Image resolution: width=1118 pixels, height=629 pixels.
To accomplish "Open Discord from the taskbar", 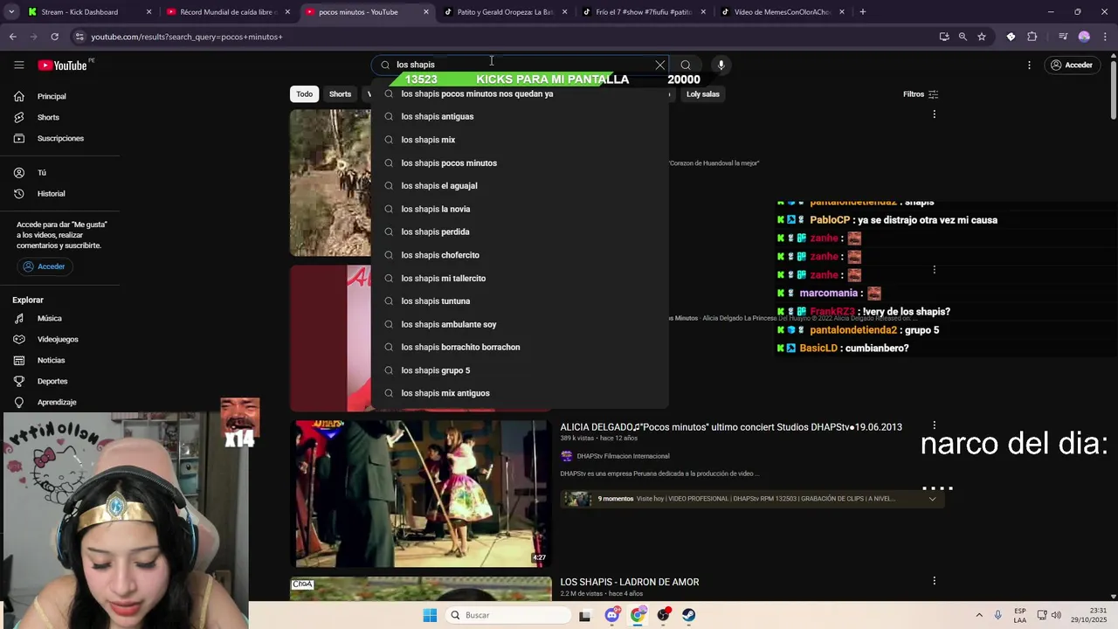I will pyautogui.click(x=612, y=615).
